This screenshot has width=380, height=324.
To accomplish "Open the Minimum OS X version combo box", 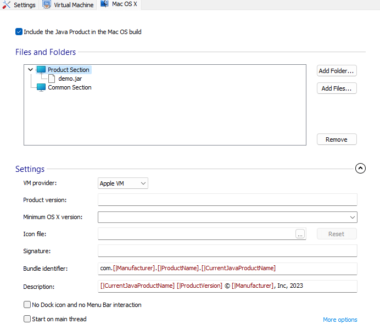I will coord(227,217).
